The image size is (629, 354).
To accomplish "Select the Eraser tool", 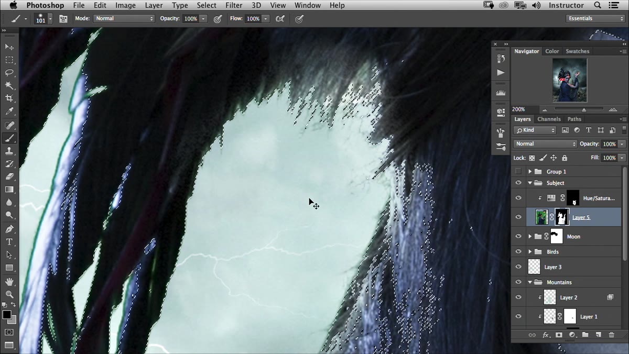I will 9,176.
